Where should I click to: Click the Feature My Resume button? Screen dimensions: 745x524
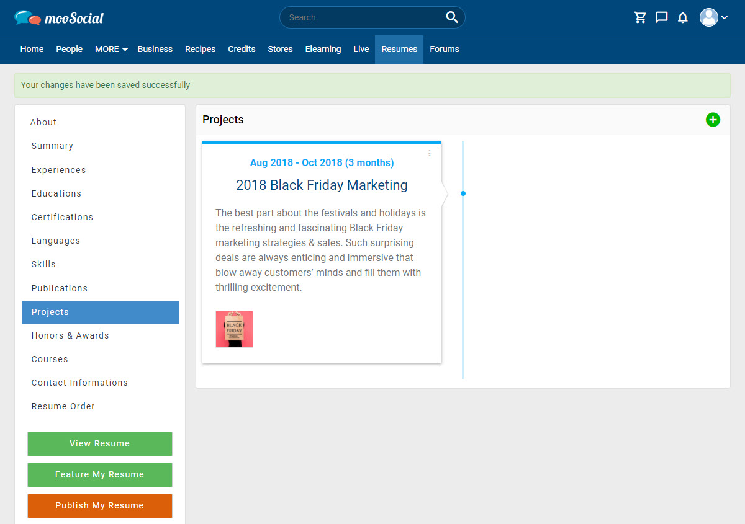click(100, 475)
